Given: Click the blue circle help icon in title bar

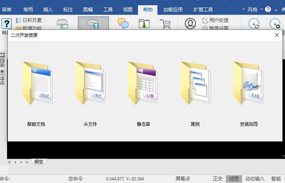Looking at the screenshot, I should tap(268, 9).
